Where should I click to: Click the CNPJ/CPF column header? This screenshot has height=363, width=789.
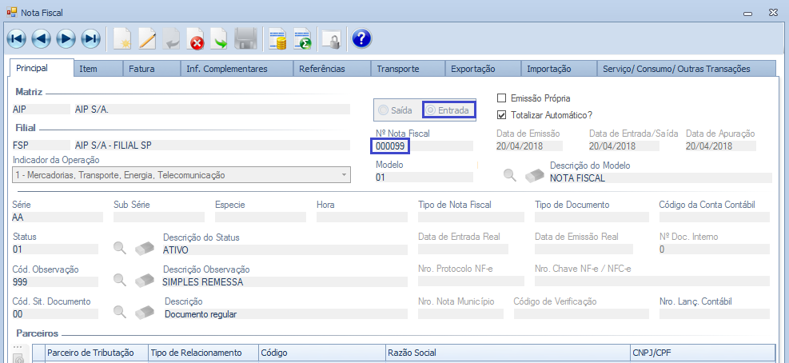pos(703,353)
